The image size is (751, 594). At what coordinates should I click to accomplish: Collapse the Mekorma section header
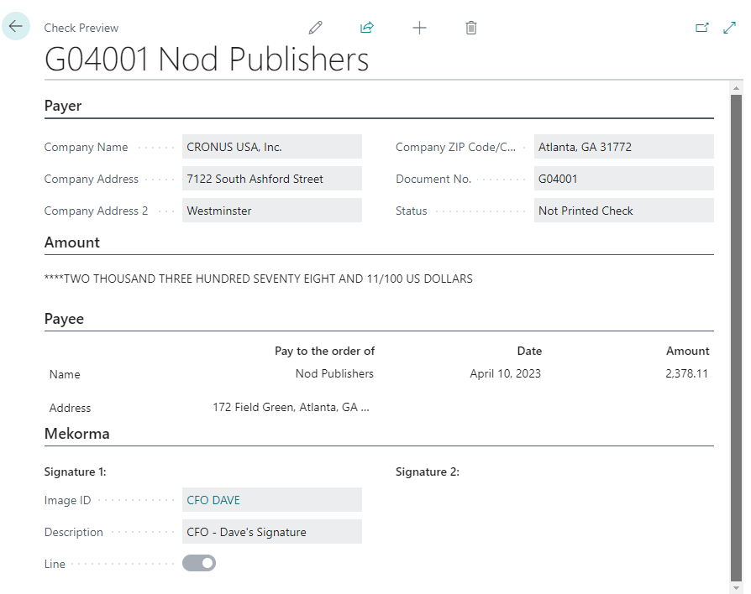tap(77, 434)
